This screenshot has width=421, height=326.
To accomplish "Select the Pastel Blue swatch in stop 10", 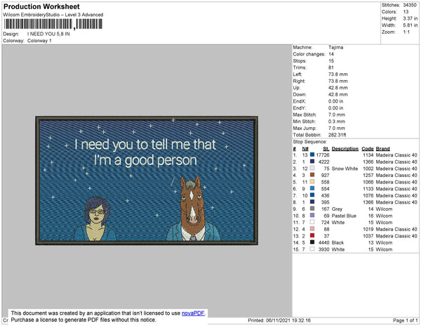I will pyautogui.click(x=312, y=215).
